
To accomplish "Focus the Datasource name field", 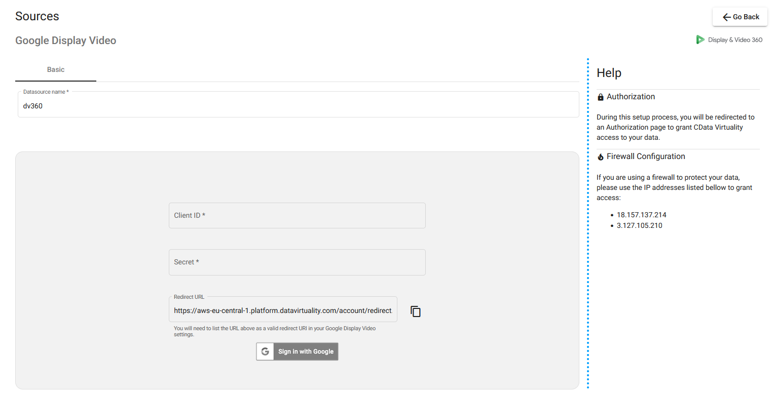I will 298,106.
